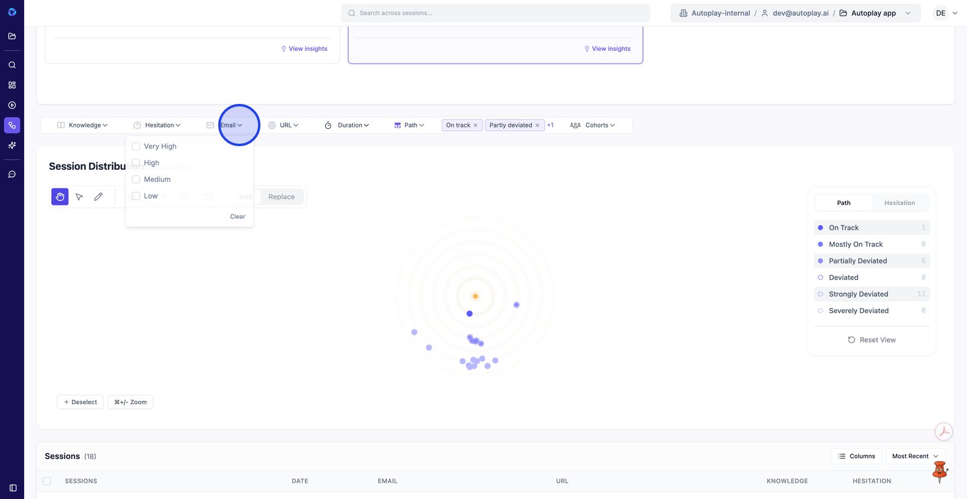Check the Very High option
The width and height of the screenshot is (967, 499).
click(x=136, y=146)
